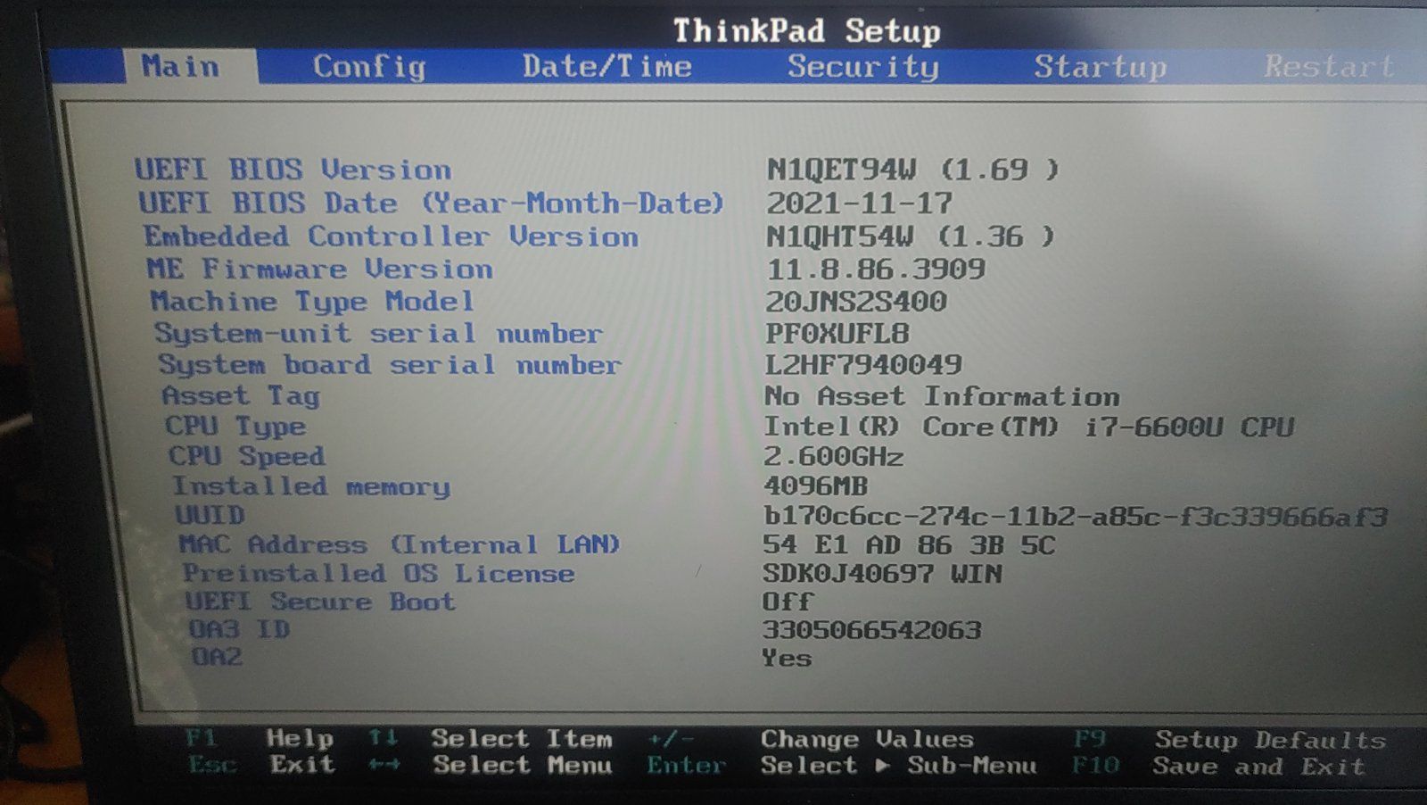The width and height of the screenshot is (1427, 805).
Task: Click BIOS date value 2021-11-17
Action: (859, 203)
